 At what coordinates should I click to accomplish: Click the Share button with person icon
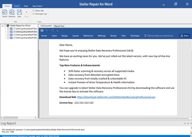[x=185, y=35]
